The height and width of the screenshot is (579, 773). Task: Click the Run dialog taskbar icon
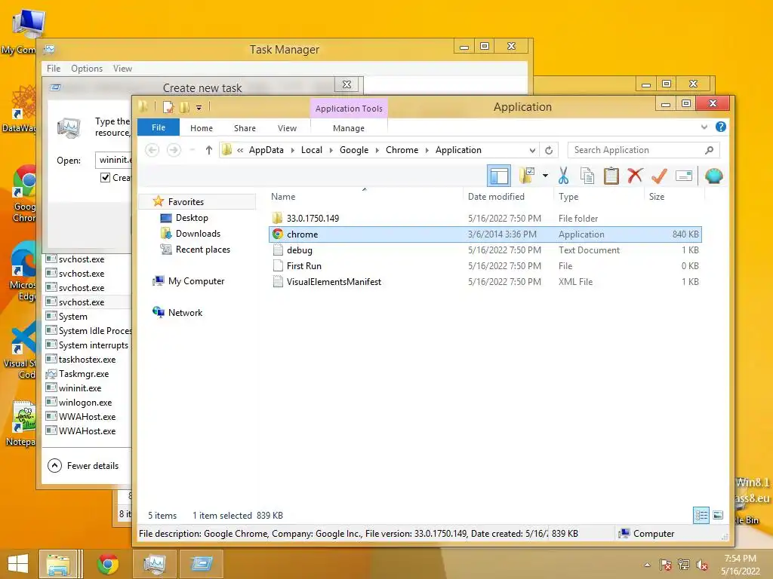[x=202, y=564]
